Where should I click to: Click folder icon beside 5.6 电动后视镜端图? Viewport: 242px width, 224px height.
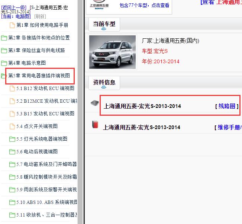(x=12, y=152)
